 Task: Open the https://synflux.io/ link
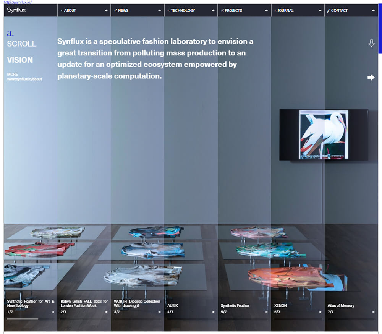[18, 2]
